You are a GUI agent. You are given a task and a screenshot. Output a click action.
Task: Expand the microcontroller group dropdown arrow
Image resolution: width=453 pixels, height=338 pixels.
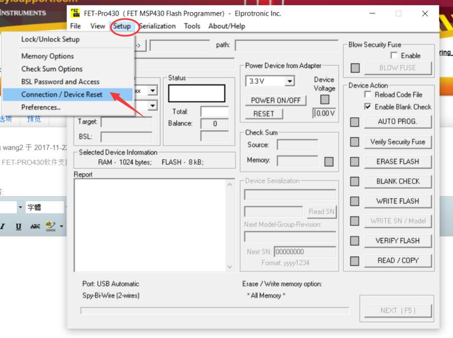tap(152, 90)
